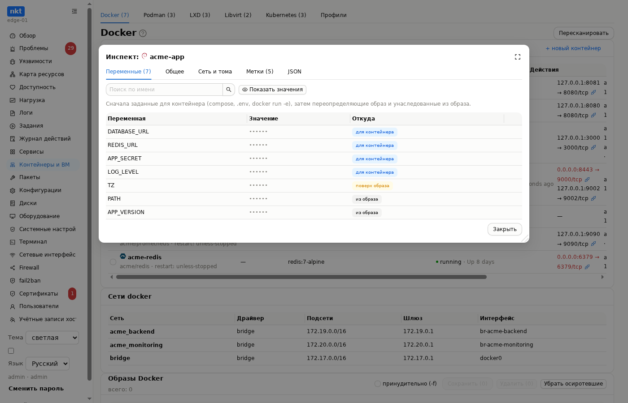
Task: Click the fail2ban shield icon
Action: tap(13, 281)
